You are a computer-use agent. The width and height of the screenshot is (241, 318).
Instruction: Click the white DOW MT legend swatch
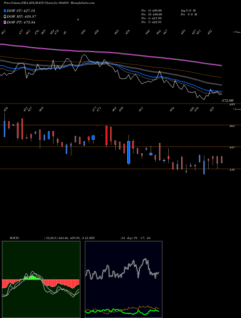5,16
